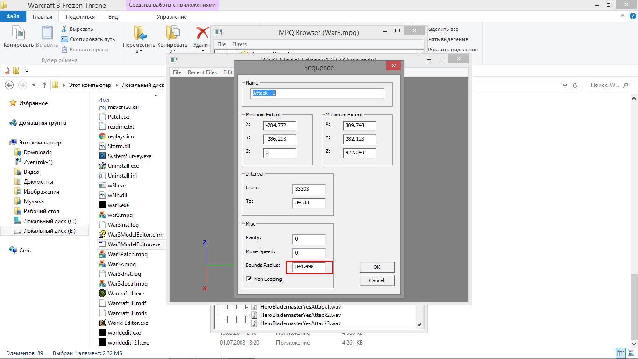
Task: Click the sequence Name input field
Action: pos(317,93)
